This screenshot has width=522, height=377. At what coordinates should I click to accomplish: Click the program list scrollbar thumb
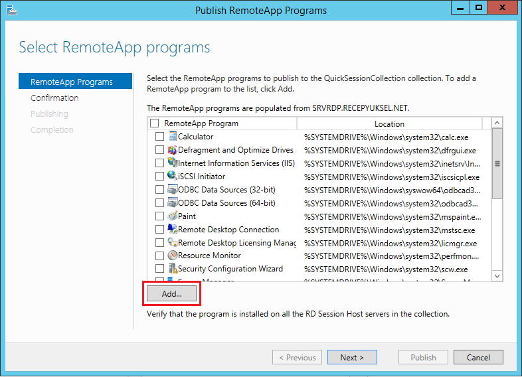pyautogui.click(x=497, y=164)
